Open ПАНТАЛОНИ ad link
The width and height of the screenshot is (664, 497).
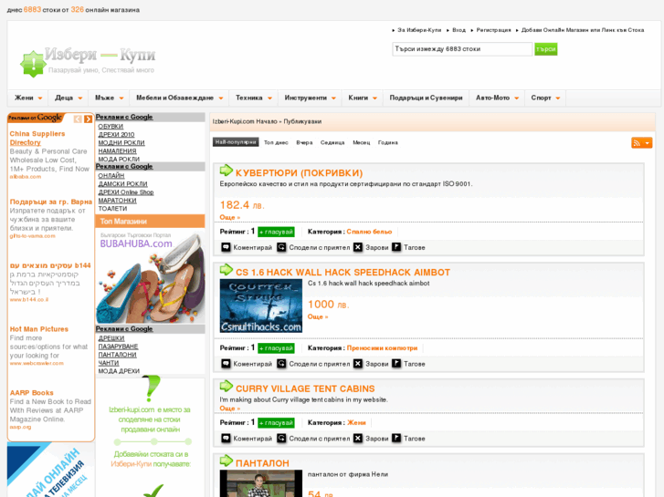tap(117, 355)
